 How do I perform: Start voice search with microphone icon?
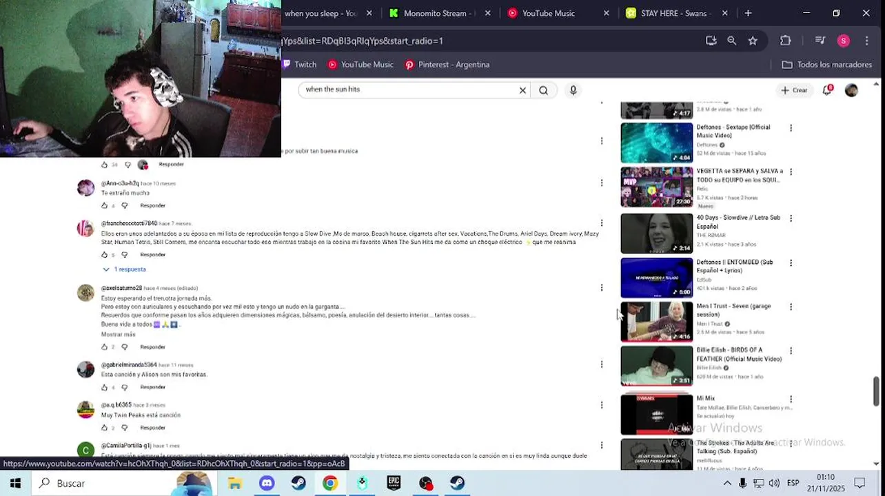coord(573,90)
